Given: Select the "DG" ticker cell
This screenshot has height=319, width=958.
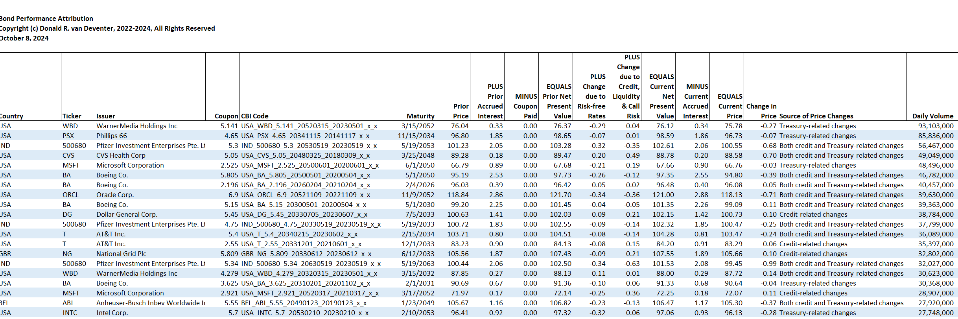Looking at the screenshot, I should click(x=67, y=214).
